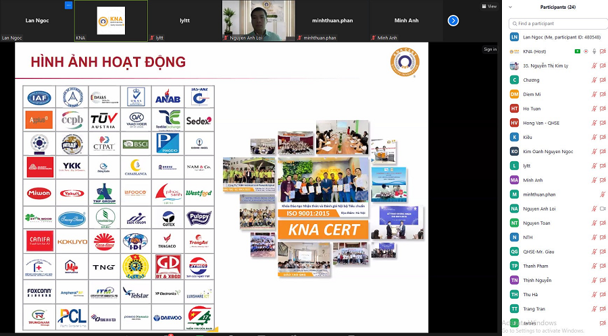Click the 'KNA (Host)' participant name
Screen dimensions: 608x336
[x=534, y=51]
